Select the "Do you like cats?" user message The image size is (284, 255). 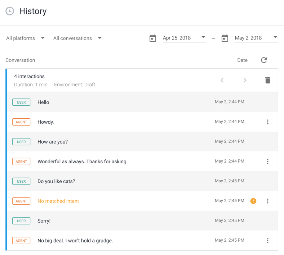(56, 181)
